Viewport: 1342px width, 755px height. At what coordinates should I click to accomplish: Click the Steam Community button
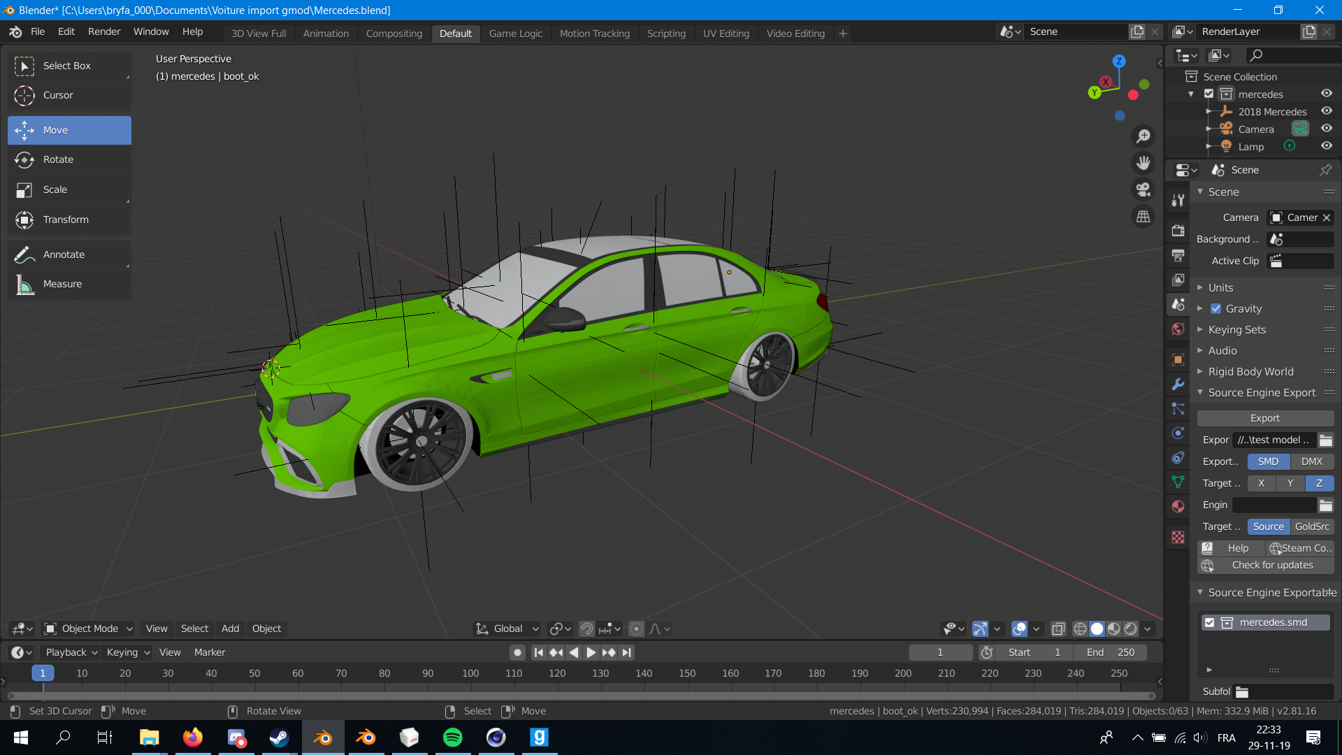tap(1300, 548)
